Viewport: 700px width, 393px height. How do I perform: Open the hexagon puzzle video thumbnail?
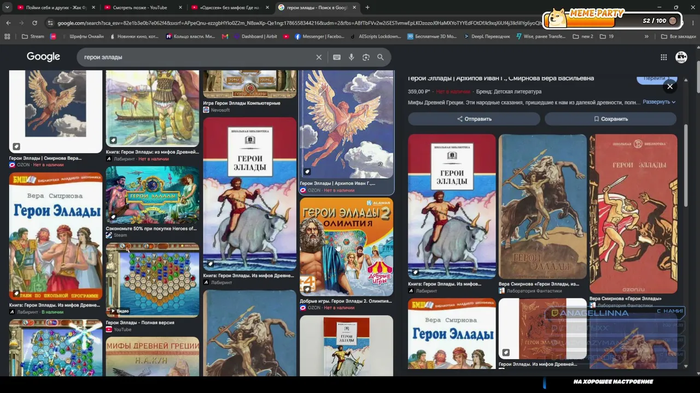(153, 281)
